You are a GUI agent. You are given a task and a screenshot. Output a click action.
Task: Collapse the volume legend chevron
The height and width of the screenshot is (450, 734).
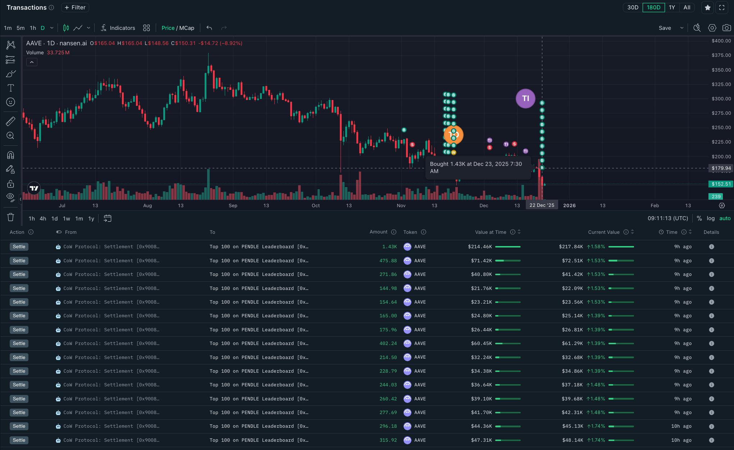tap(32, 62)
